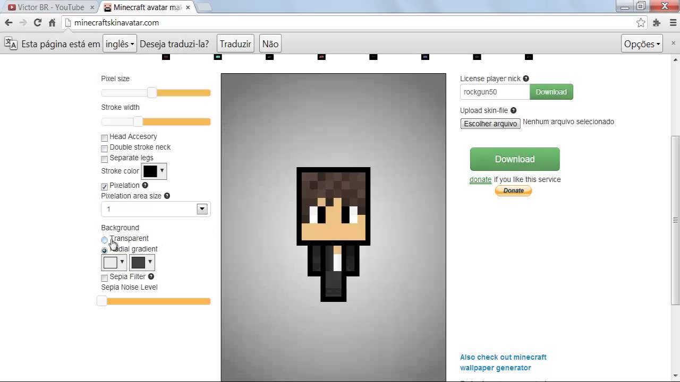Click help icon beside Upload skin-file
Screen dimensions: 680x382
click(514, 110)
